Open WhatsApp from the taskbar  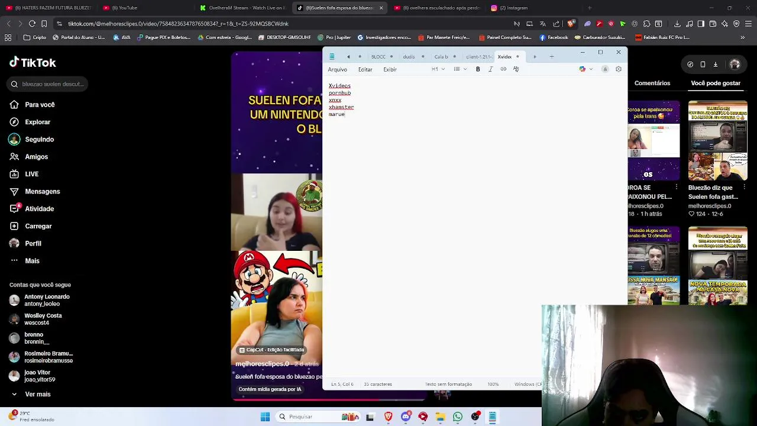[x=458, y=417]
